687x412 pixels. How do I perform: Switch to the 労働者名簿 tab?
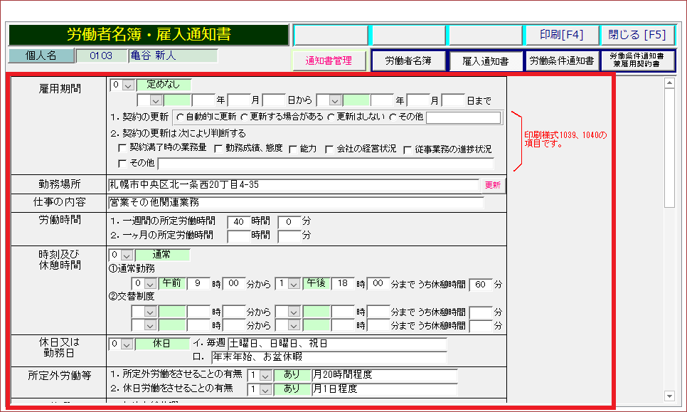click(x=408, y=61)
